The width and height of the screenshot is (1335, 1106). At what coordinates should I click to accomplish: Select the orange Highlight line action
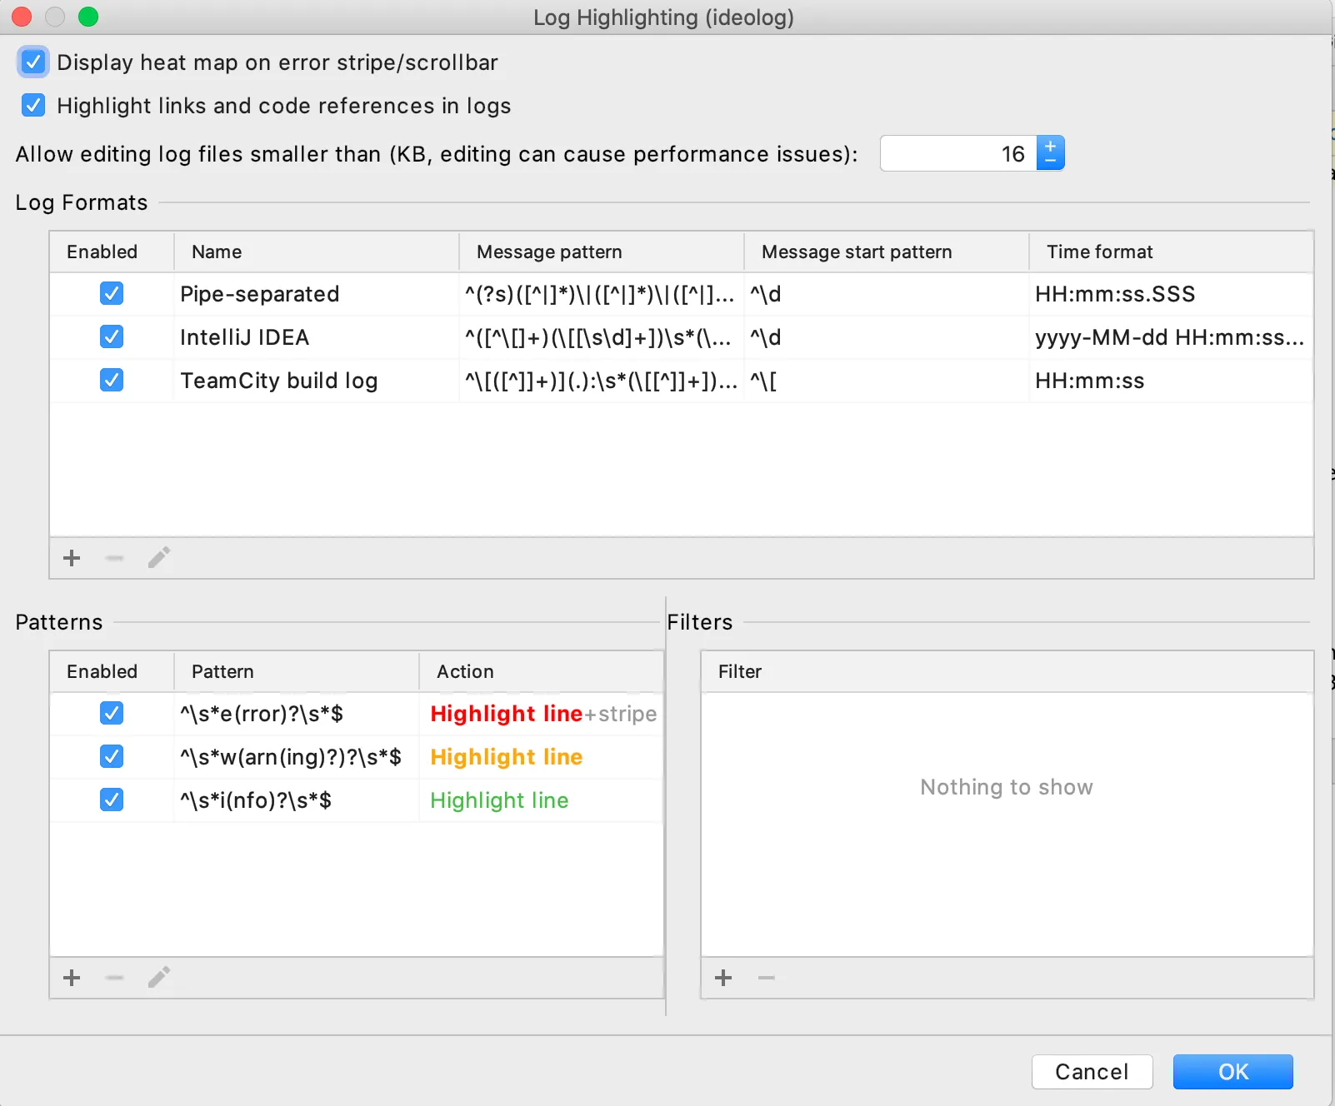pos(506,757)
